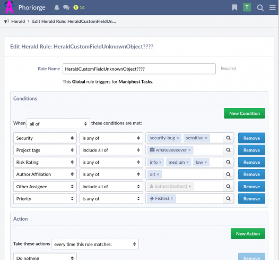Click the New Condition button
The width and height of the screenshot is (279, 260).
[x=245, y=113]
